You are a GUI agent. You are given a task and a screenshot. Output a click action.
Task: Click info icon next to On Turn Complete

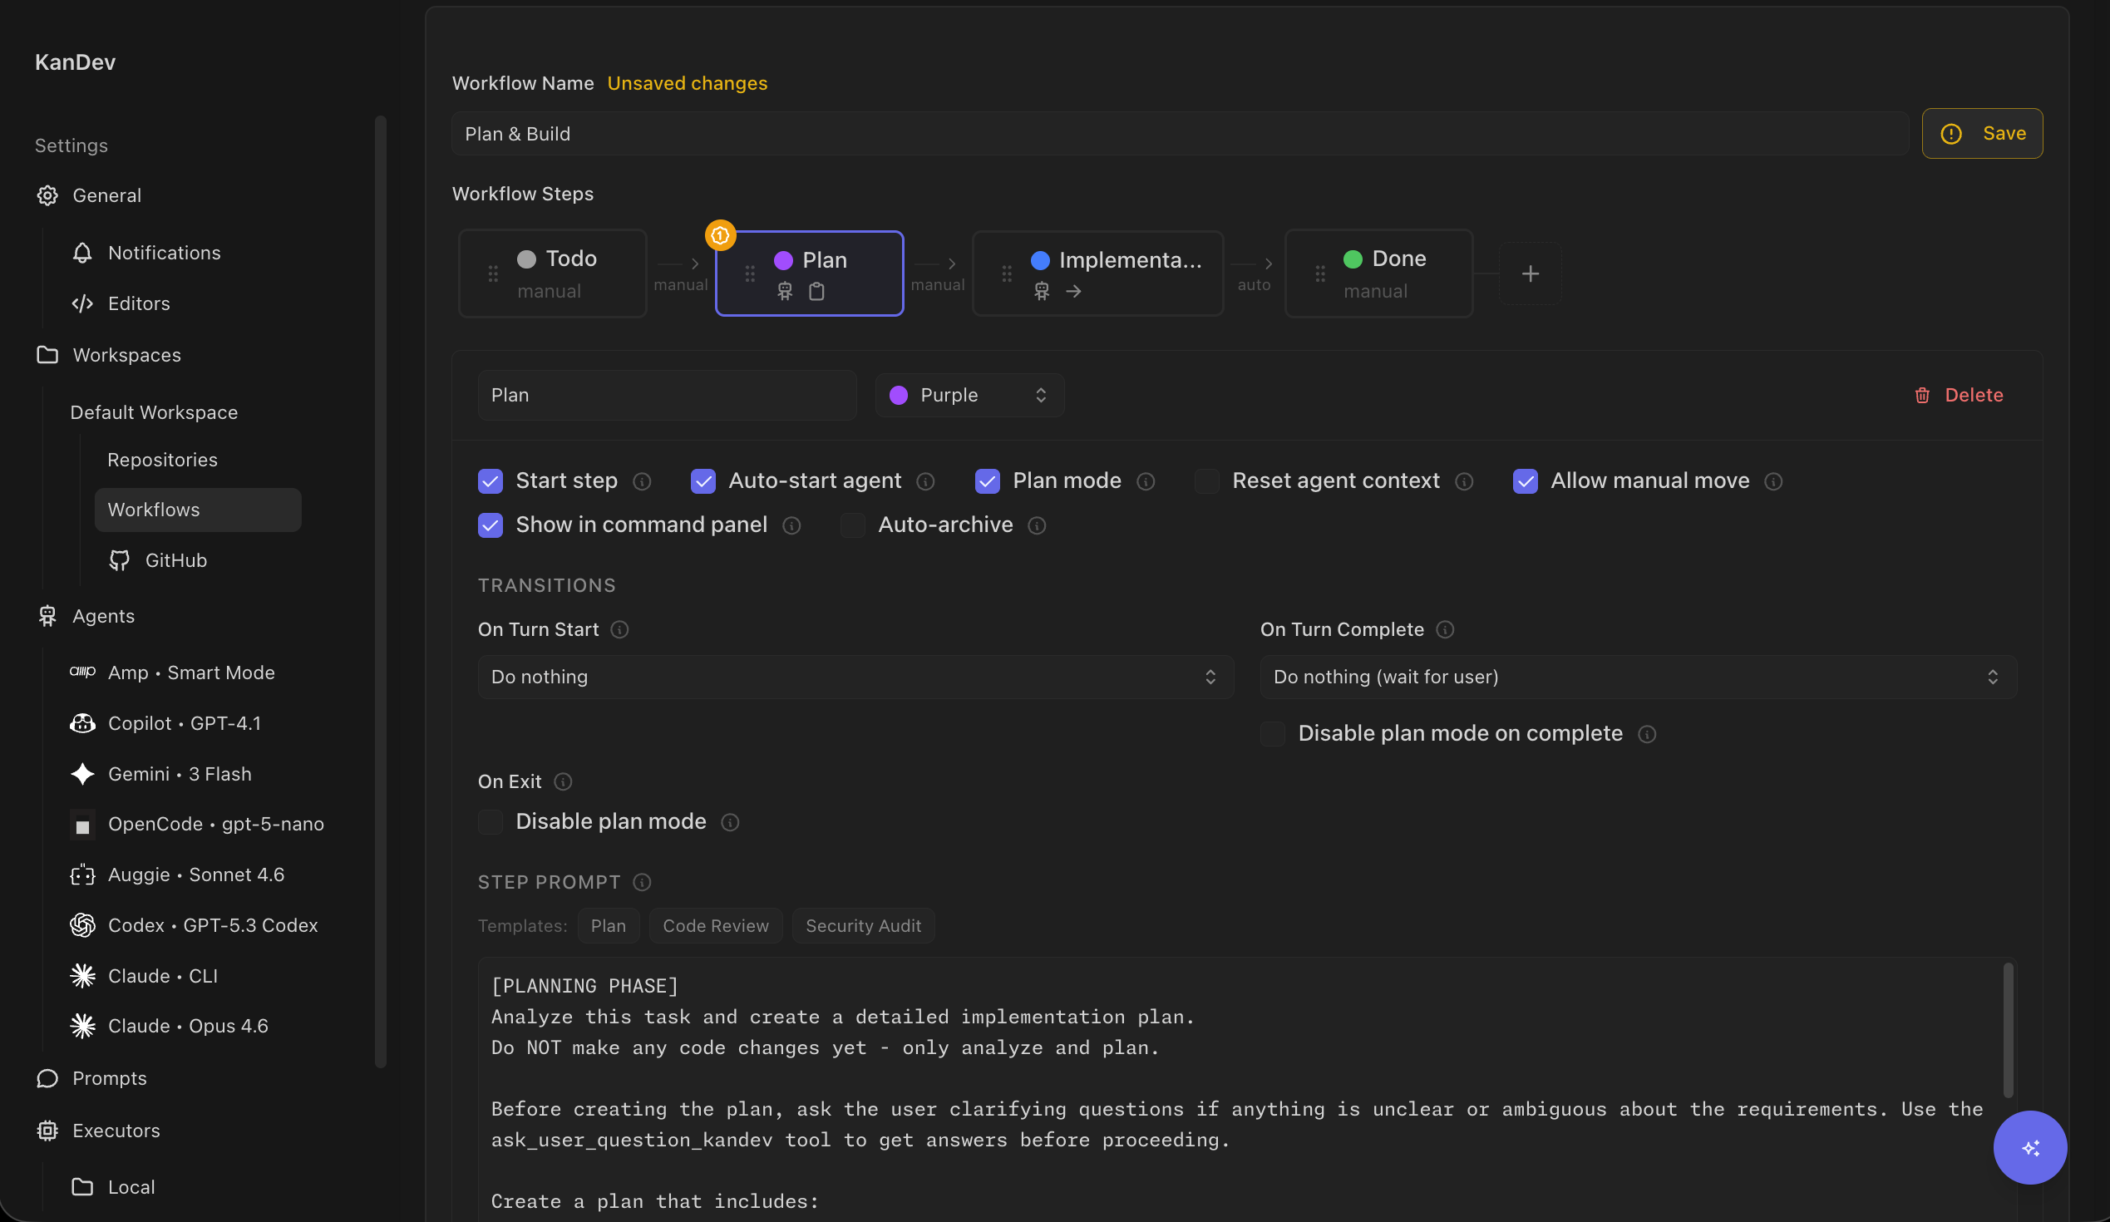click(1445, 629)
